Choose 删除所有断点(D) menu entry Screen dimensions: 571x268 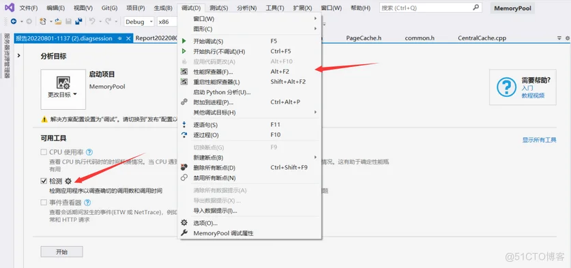(x=250, y=168)
